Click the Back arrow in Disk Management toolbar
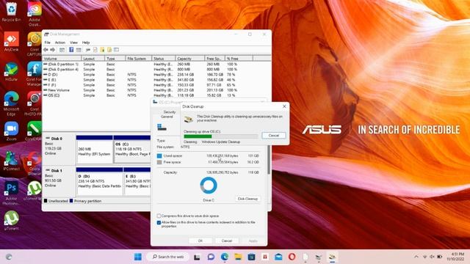470x264 pixels. coord(46,50)
